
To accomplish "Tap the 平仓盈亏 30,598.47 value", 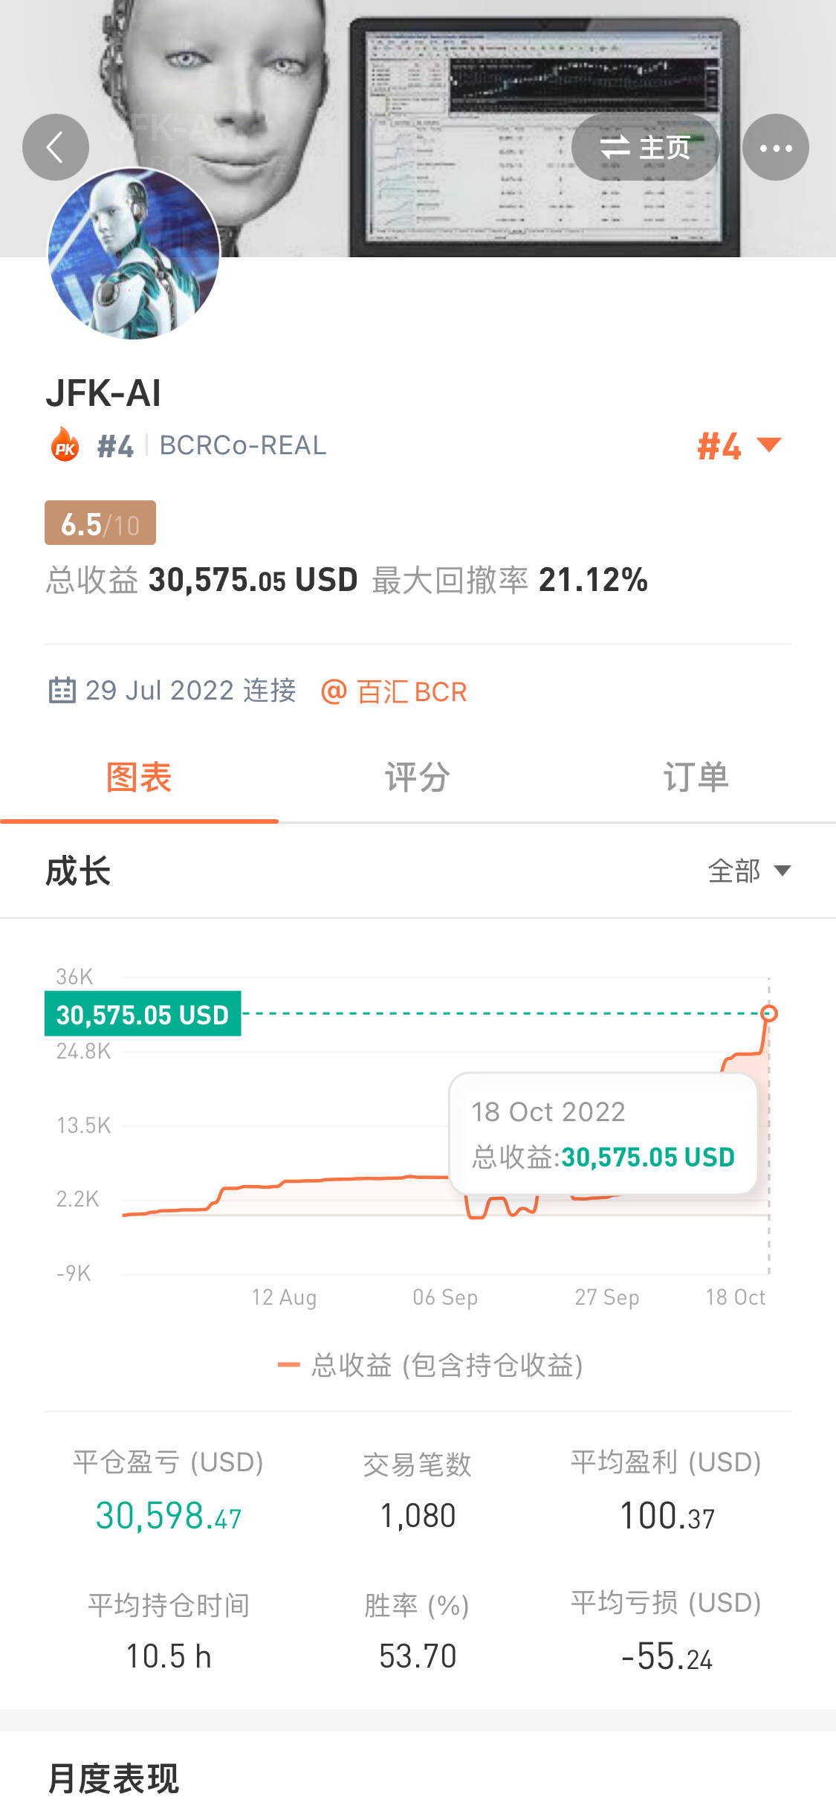I will click(169, 1515).
